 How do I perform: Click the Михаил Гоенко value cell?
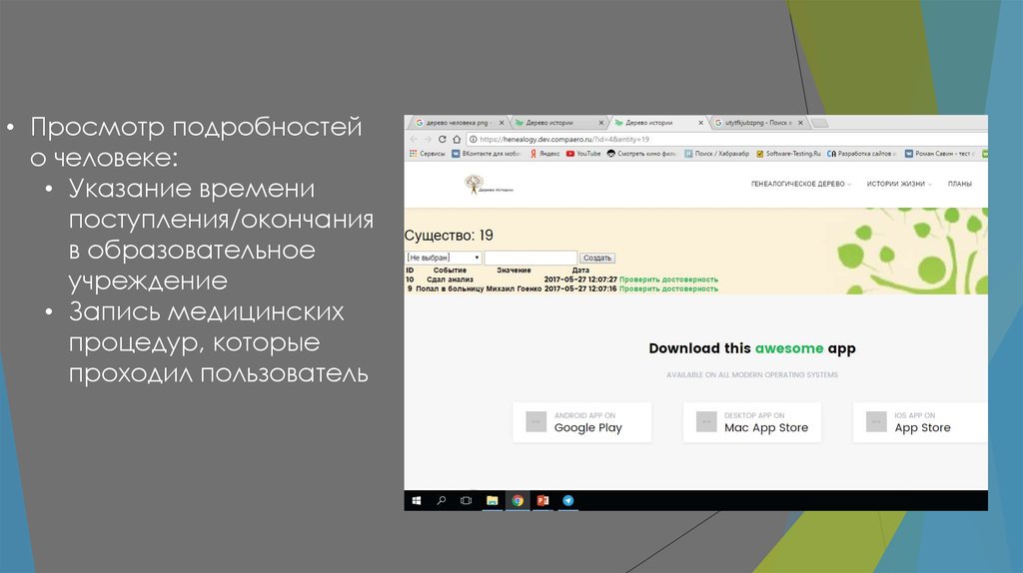point(513,288)
